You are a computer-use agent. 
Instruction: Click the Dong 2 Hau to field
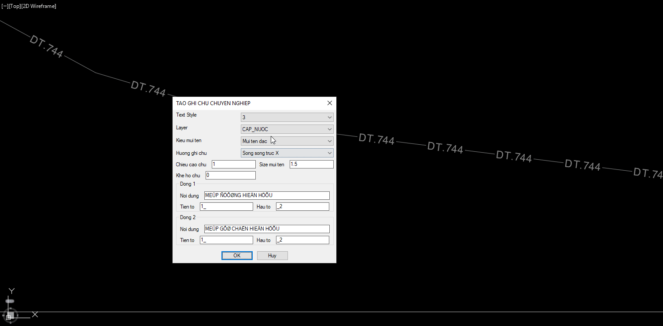tap(302, 240)
